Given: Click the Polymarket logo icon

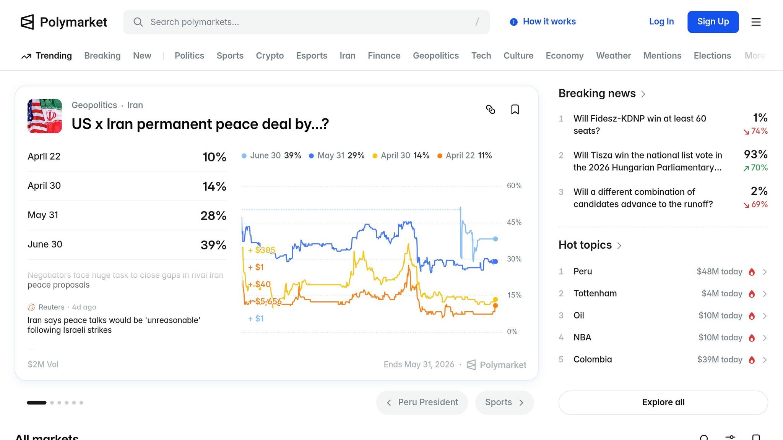Looking at the screenshot, I should (x=27, y=22).
